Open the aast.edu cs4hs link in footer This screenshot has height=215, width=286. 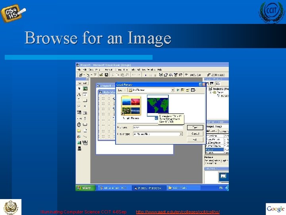click(178, 212)
